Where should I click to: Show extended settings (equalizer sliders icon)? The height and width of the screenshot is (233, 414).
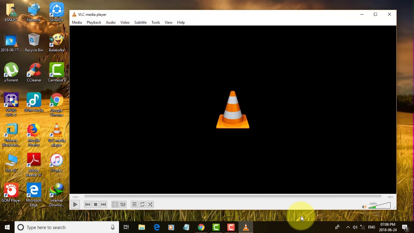[123, 205]
